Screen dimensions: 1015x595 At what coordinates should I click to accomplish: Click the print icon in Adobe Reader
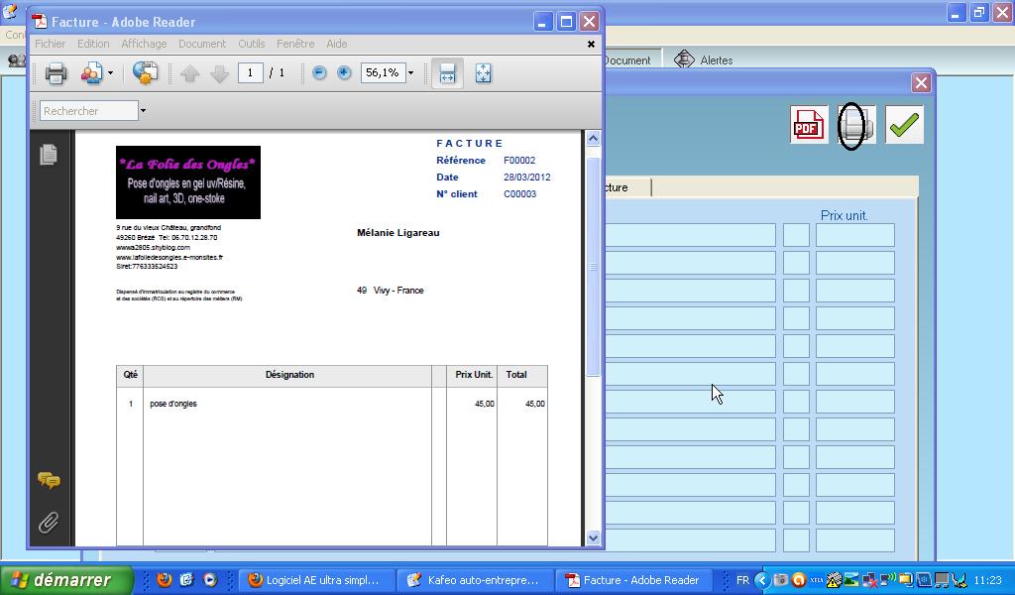(56, 73)
